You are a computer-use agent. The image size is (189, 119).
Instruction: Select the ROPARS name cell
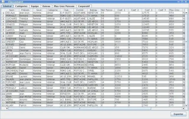tap(12, 44)
